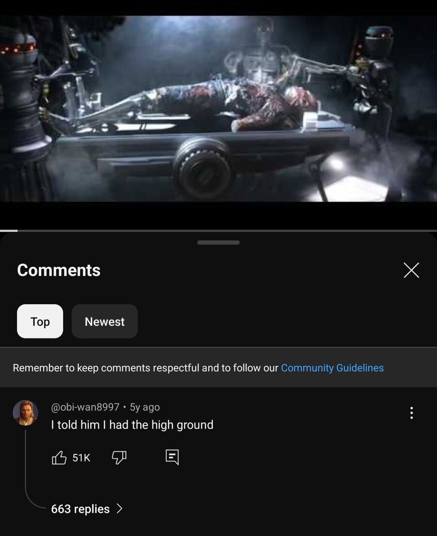Tap the '5y ago' comment timestamp
This screenshot has width=437, height=536.
[145, 407]
